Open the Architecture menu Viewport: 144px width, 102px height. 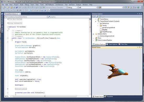tap(59, 5)
